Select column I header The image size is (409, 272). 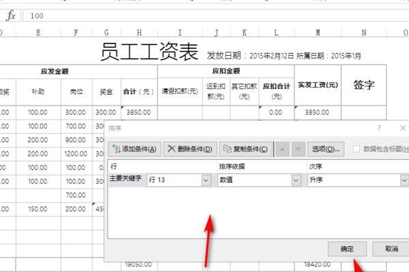180,33
